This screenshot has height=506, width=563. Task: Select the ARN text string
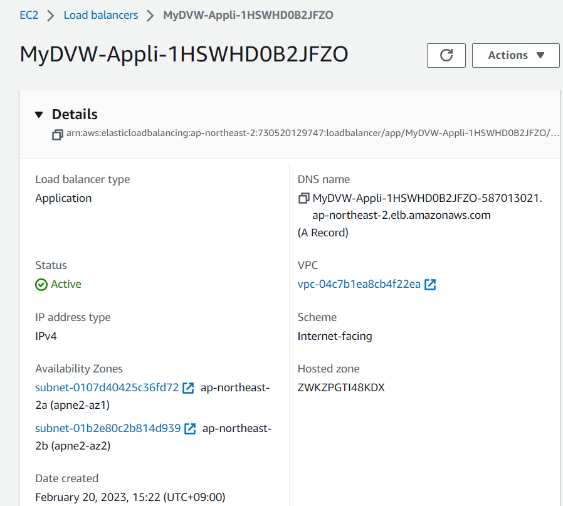(313, 133)
